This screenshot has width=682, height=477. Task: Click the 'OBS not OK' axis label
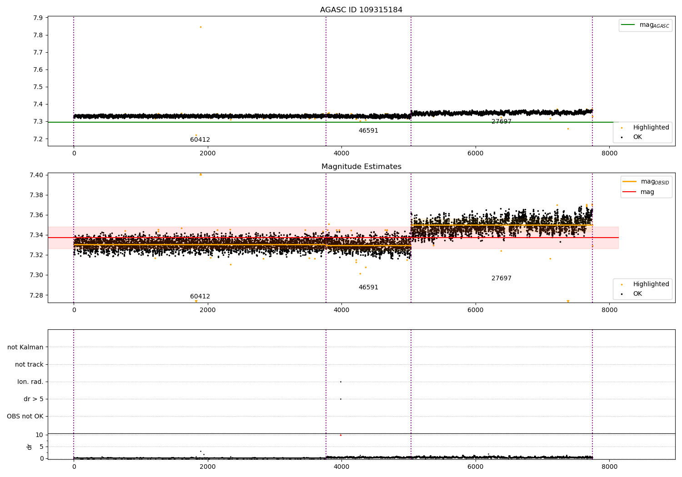tap(25, 416)
